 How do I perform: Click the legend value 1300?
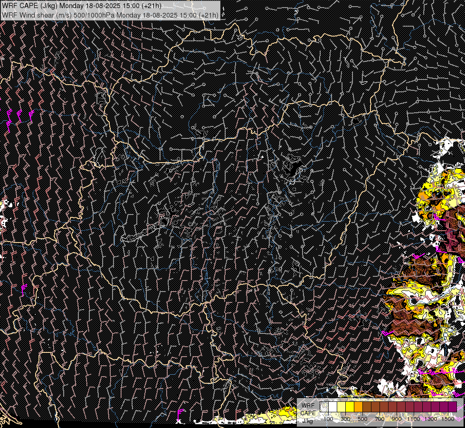[x=431, y=419]
